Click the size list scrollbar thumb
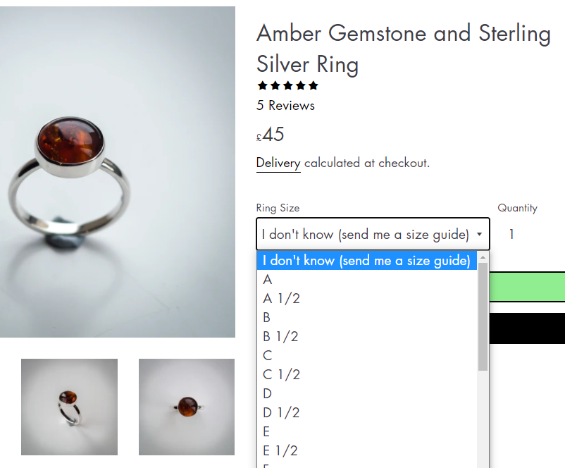Screen dimensions: 565x468 click(x=483, y=317)
